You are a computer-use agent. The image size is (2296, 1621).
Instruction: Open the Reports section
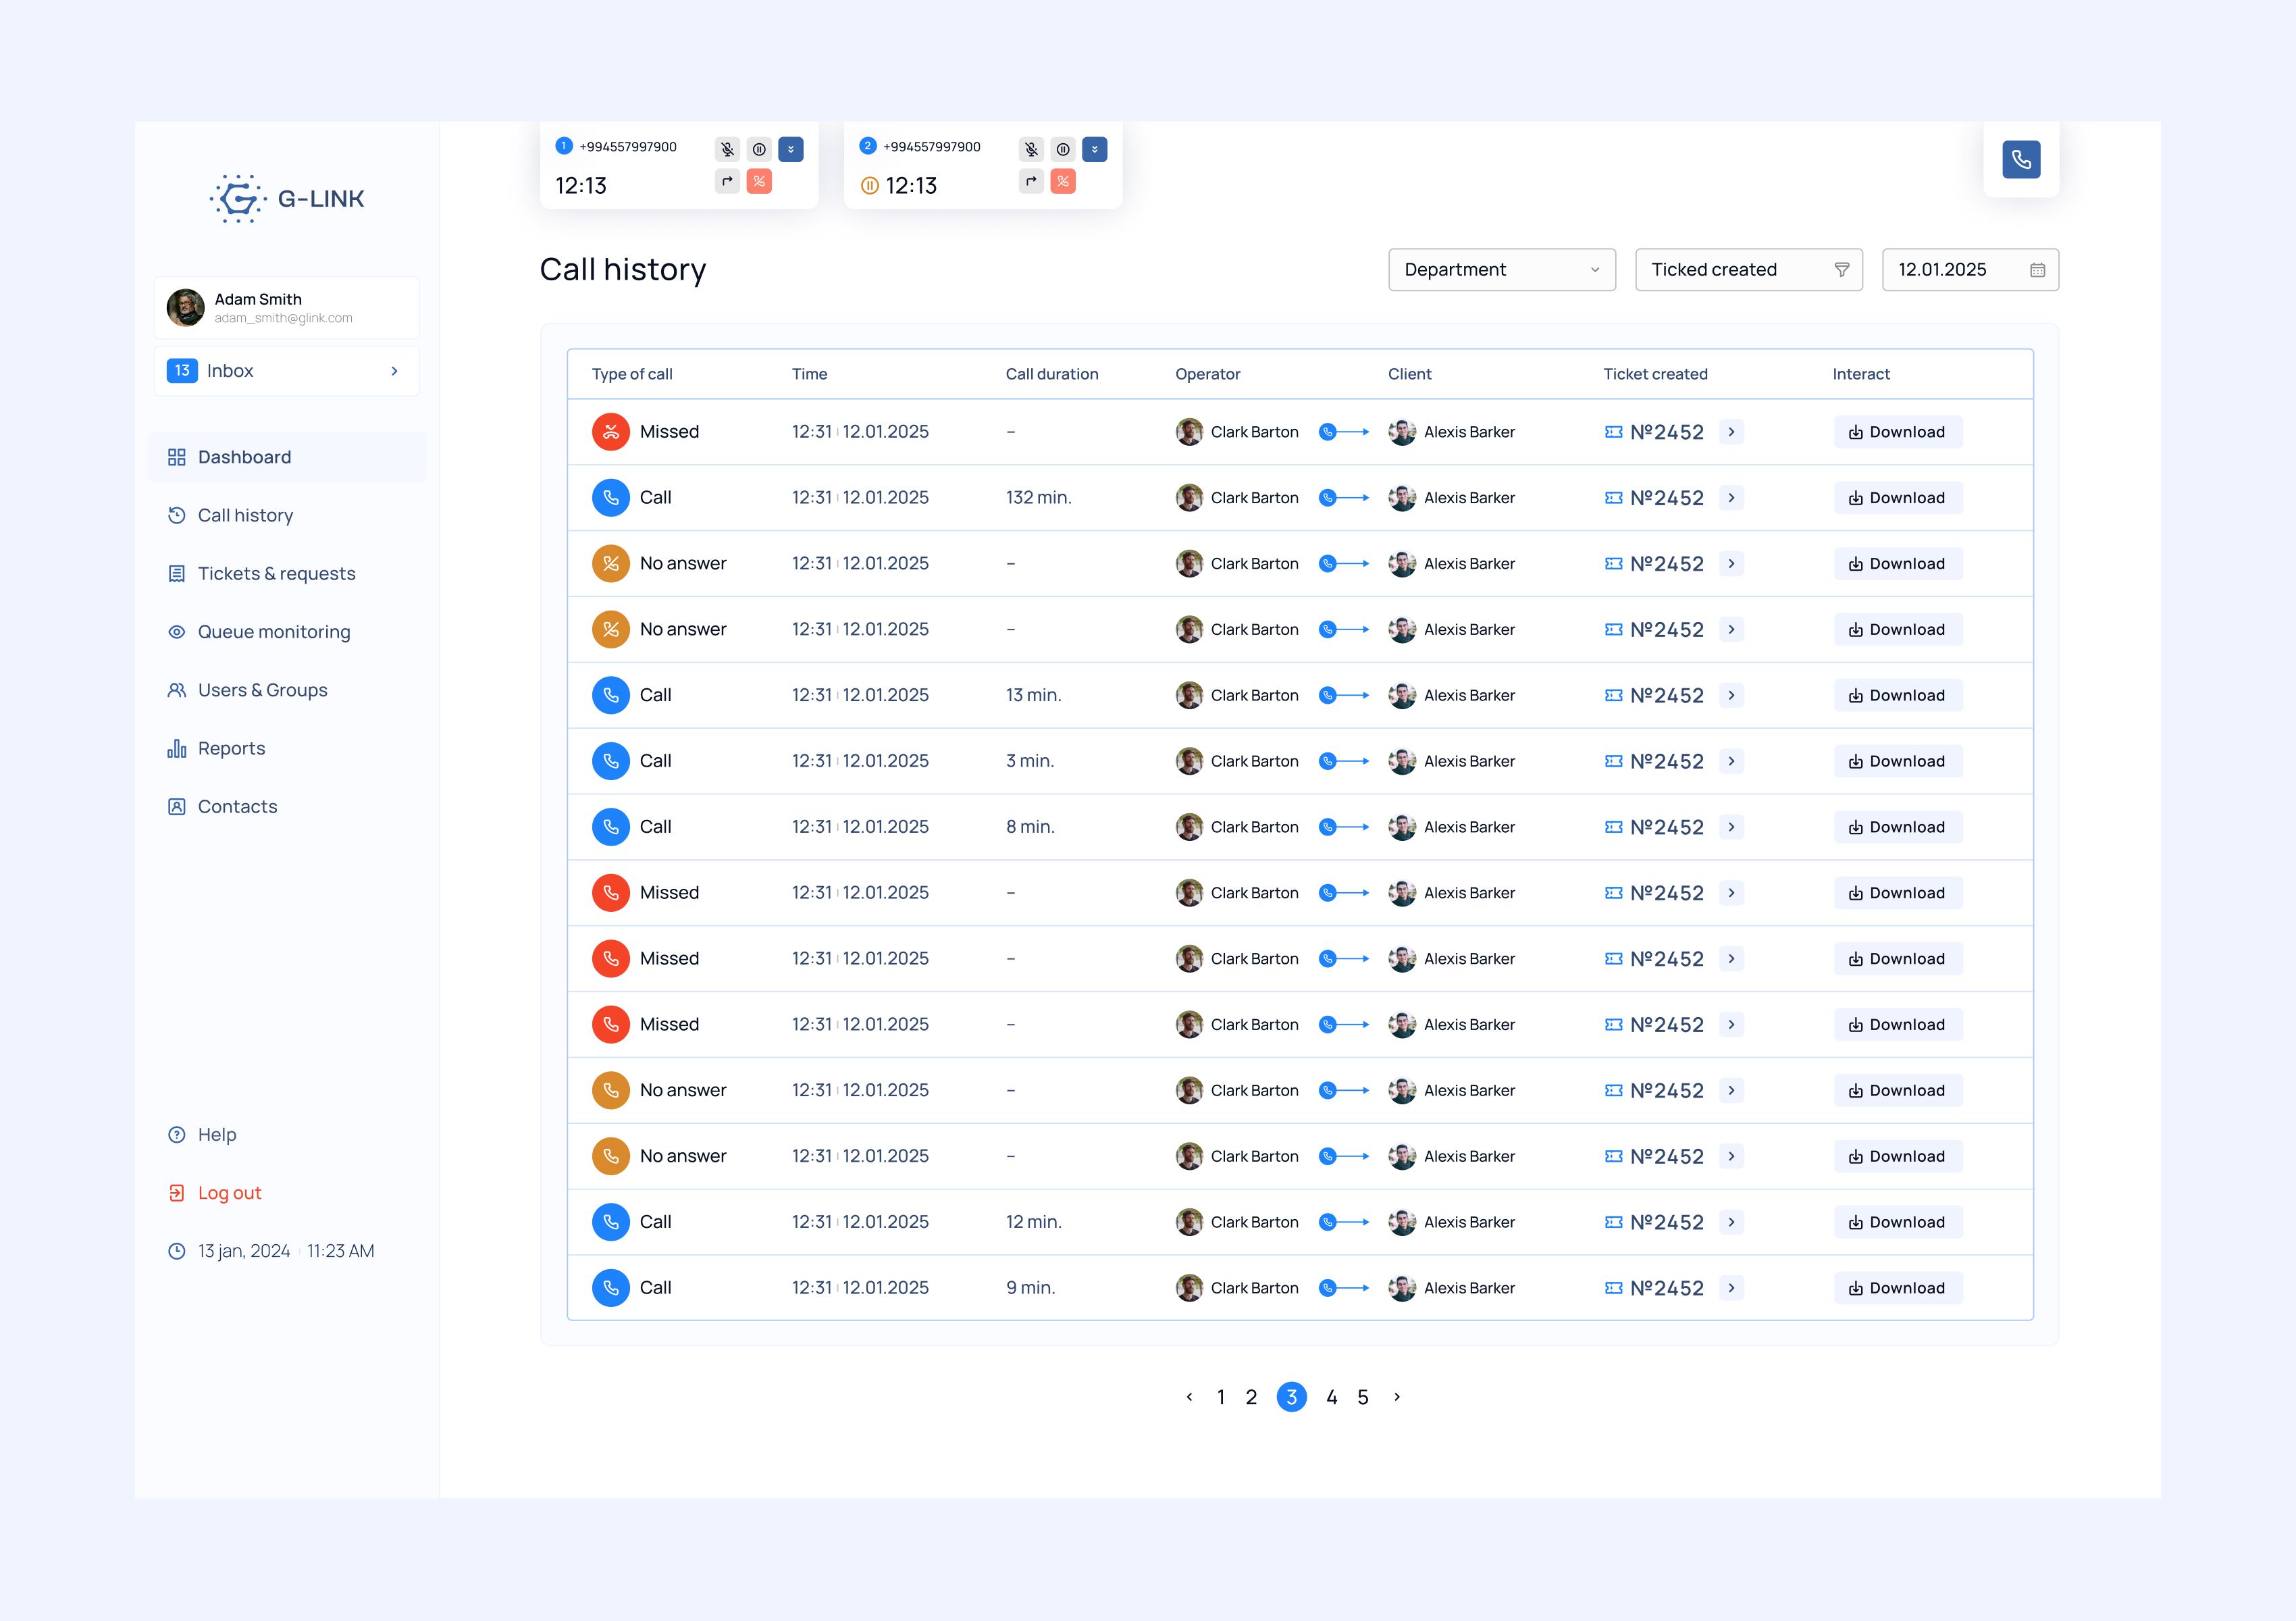click(231, 748)
